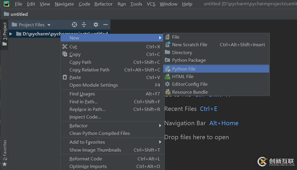This screenshot has width=297, height=170.
Task: Open the 2: Favorites side tab
Action: [4, 150]
